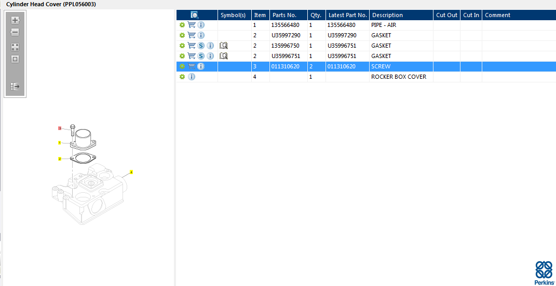Select the four-squares grid view tool

click(x=15, y=47)
